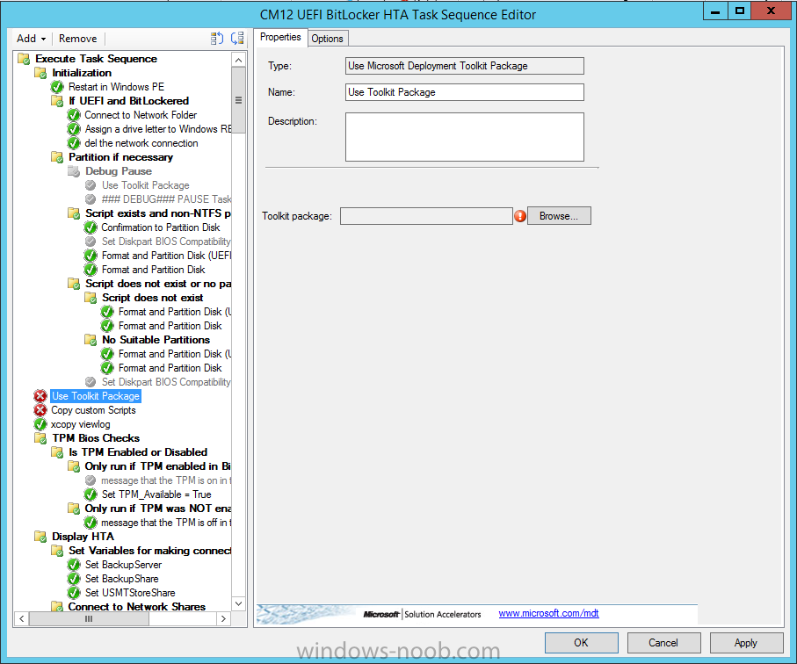The height and width of the screenshot is (664, 797).
Task: Click the disabled Debug Pause folder icon
Action: [74, 171]
